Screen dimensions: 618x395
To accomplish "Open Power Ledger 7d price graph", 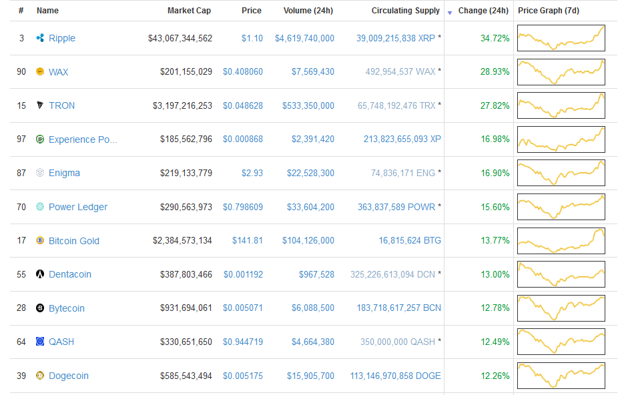I will pyautogui.click(x=561, y=207).
